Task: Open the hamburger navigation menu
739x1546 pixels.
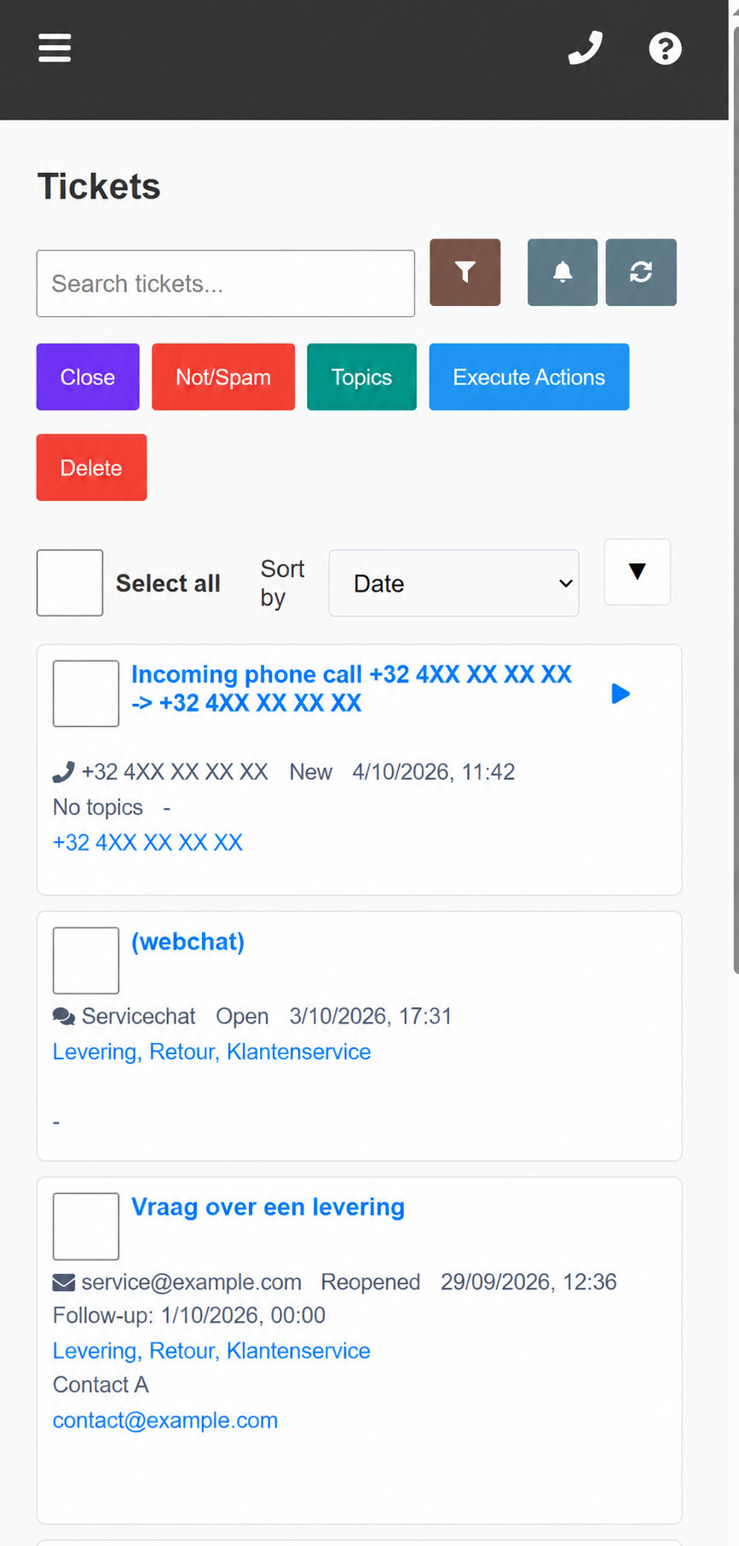Action: pyautogui.click(x=55, y=48)
